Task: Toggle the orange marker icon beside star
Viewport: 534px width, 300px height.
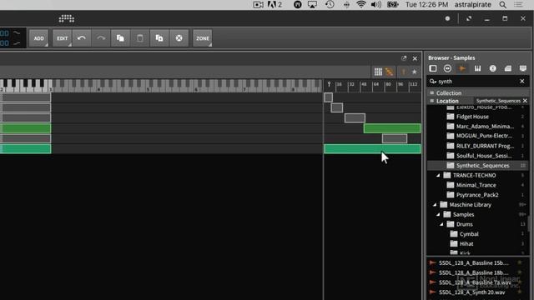Action: 404,72
